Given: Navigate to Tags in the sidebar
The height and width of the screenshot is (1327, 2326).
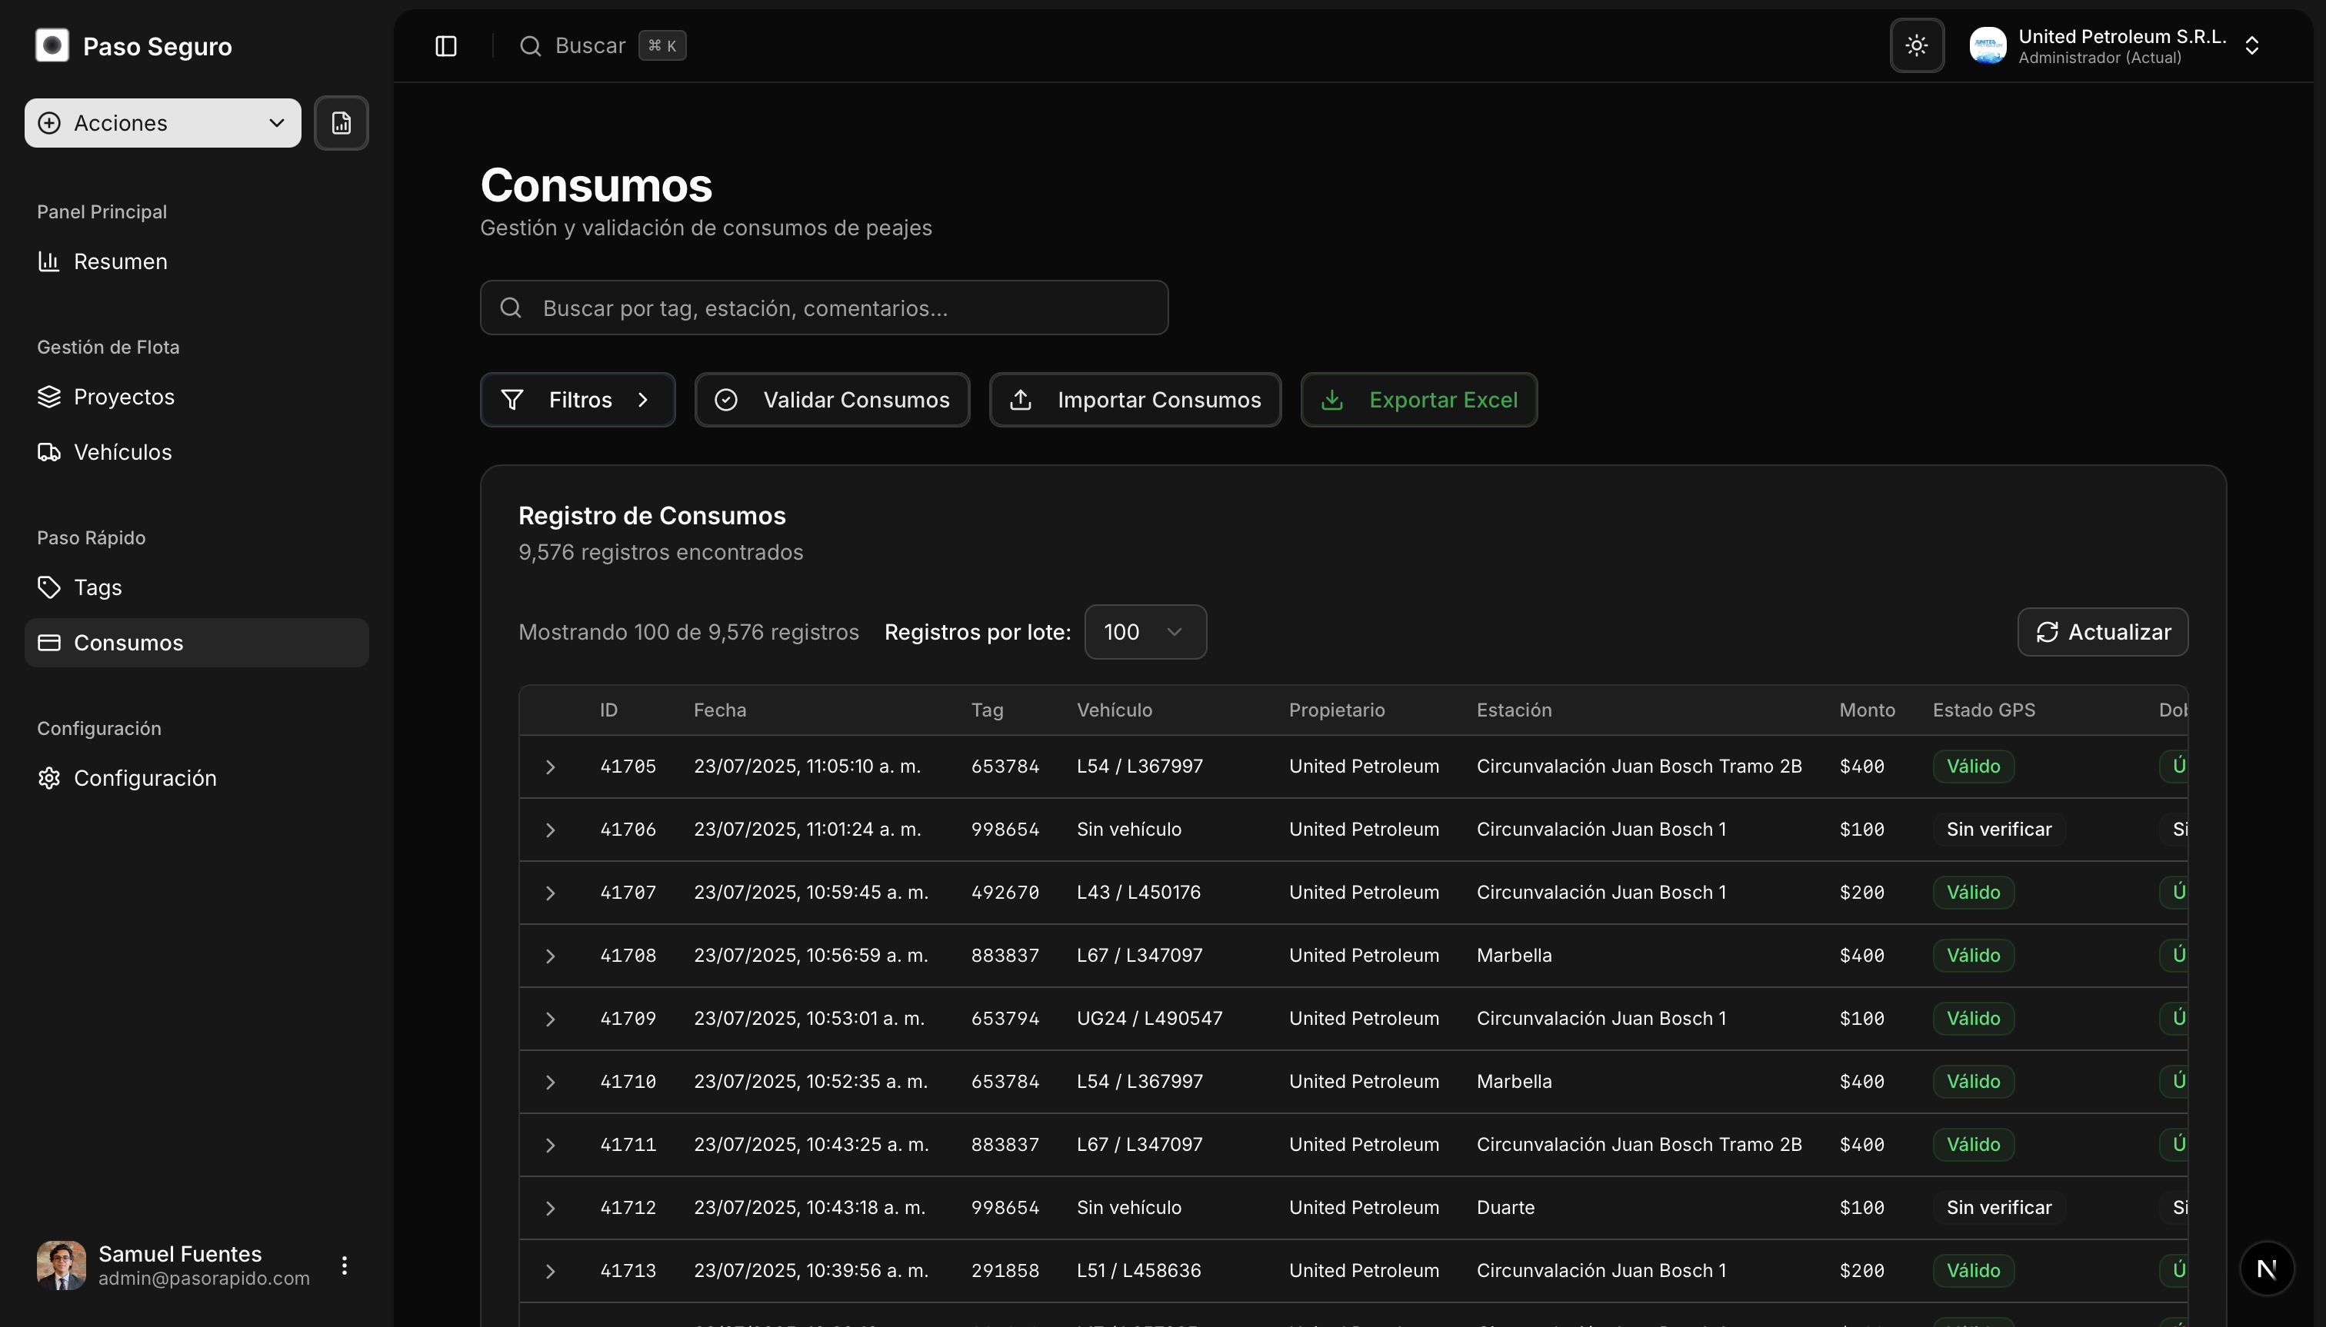Looking at the screenshot, I should (98, 587).
